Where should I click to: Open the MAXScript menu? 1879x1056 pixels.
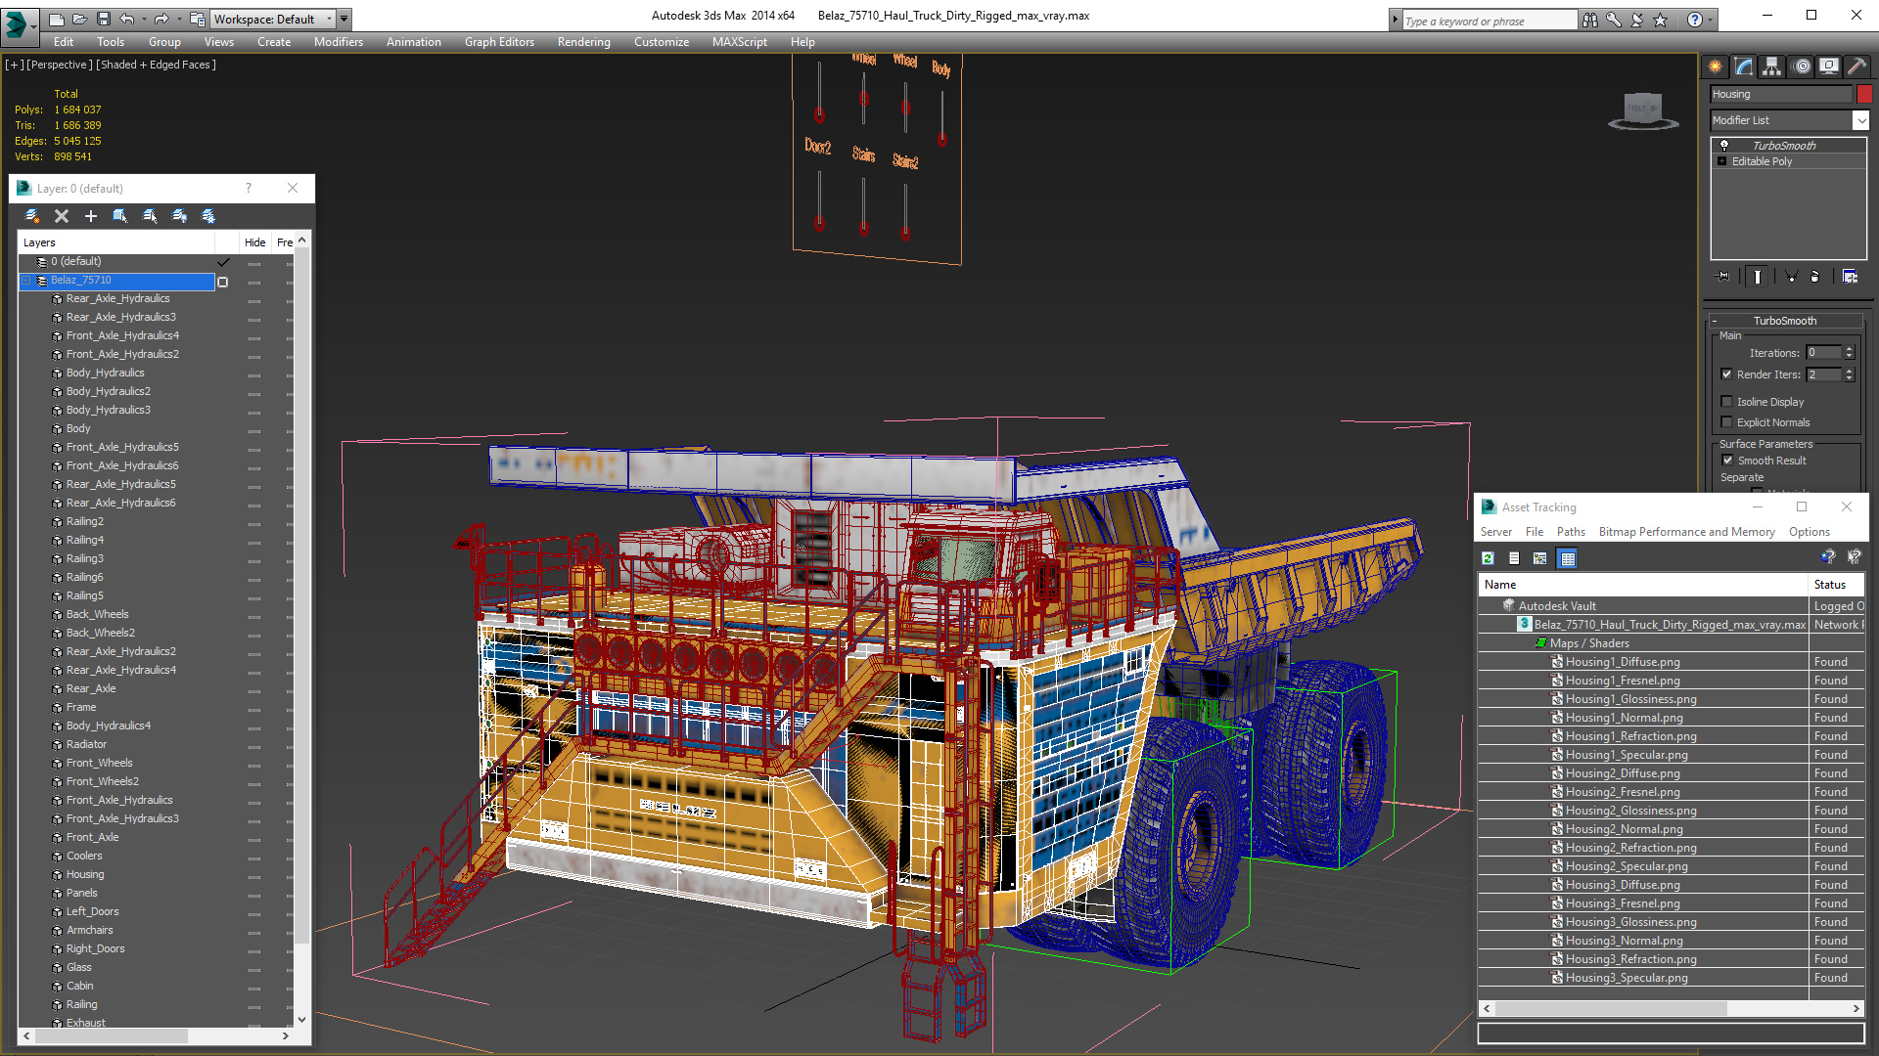tap(739, 42)
